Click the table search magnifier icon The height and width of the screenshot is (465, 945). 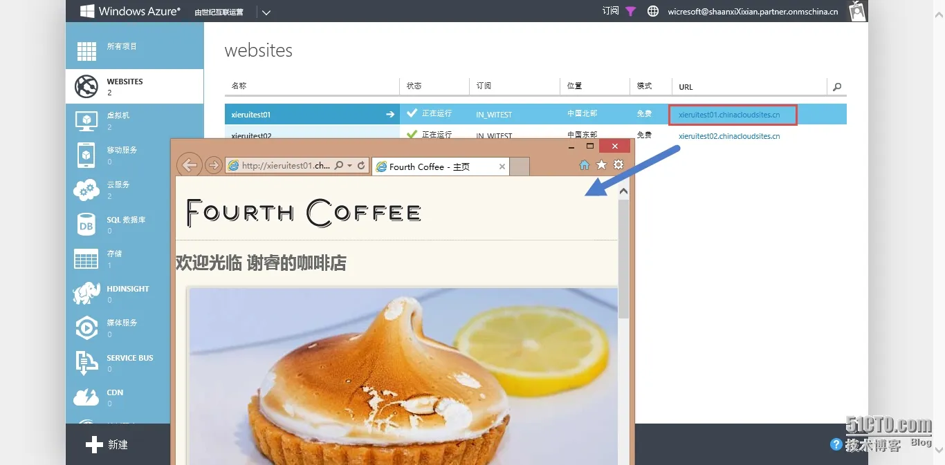(x=837, y=87)
